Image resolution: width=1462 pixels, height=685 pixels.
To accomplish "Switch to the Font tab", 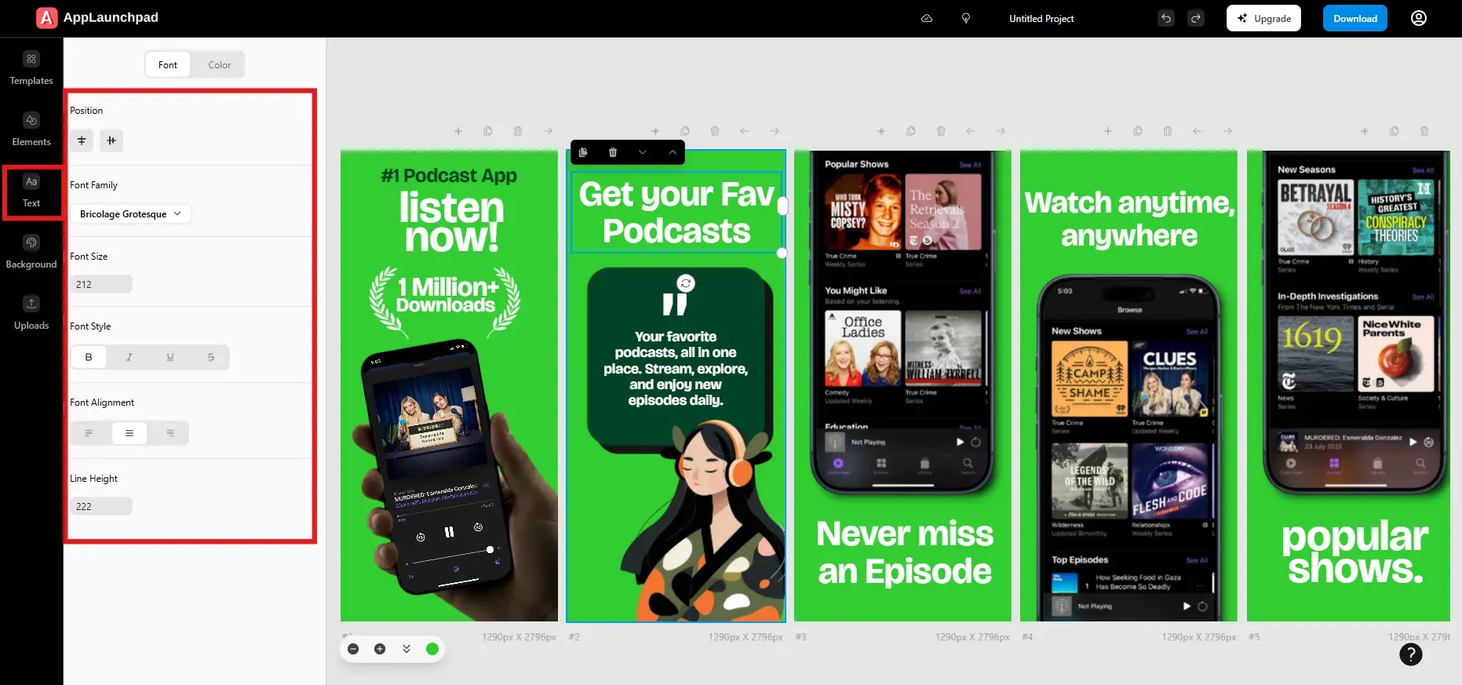I will click(x=168, y=64).
